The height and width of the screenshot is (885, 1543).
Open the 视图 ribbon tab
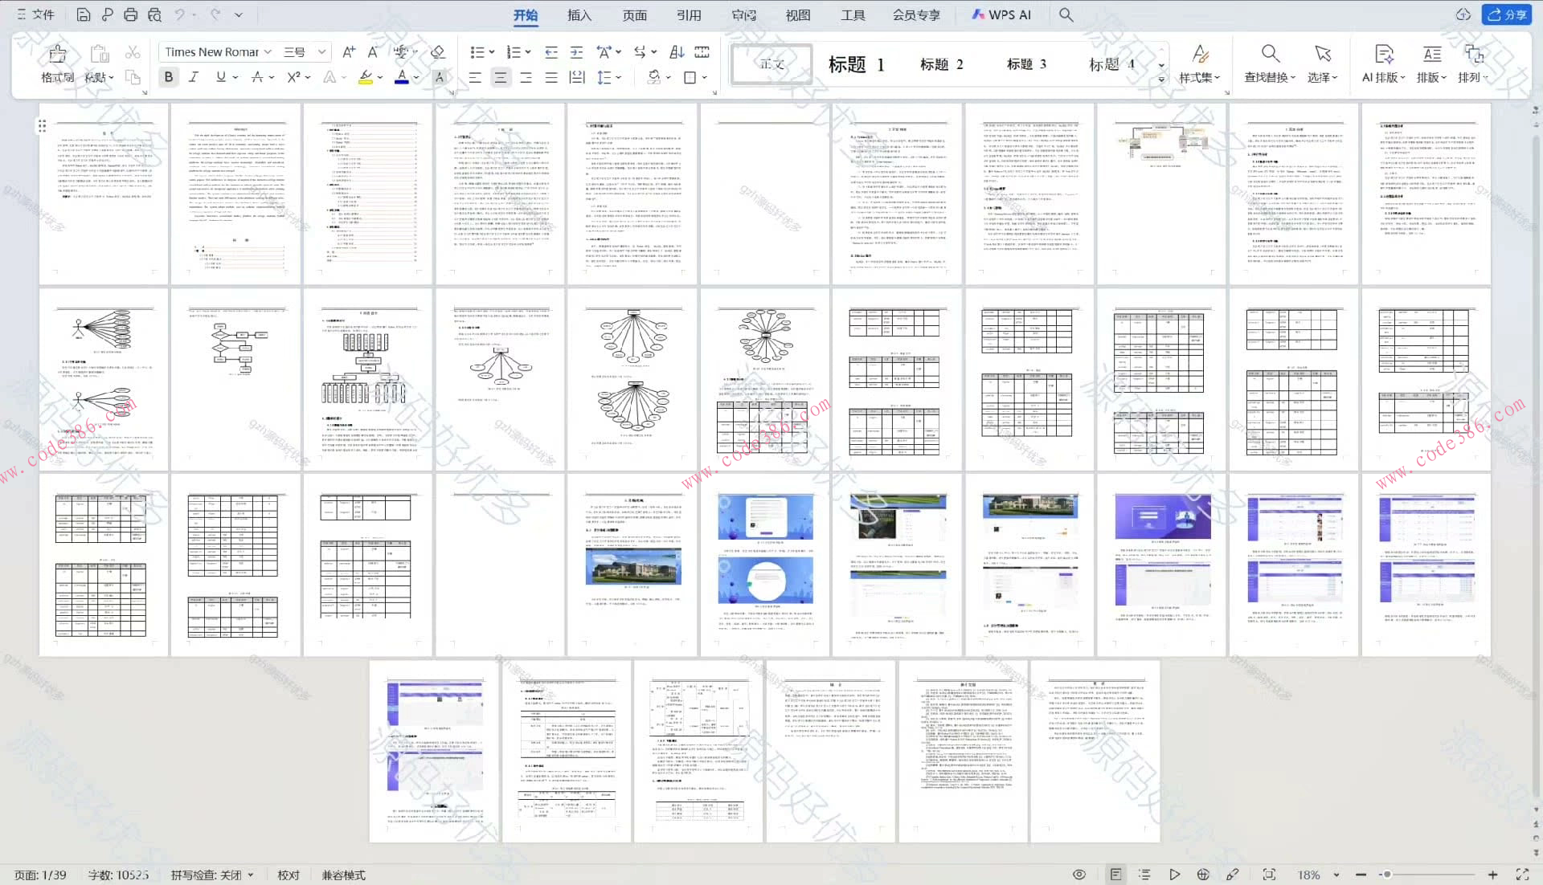pyautogui.click(x=797, y=14)
